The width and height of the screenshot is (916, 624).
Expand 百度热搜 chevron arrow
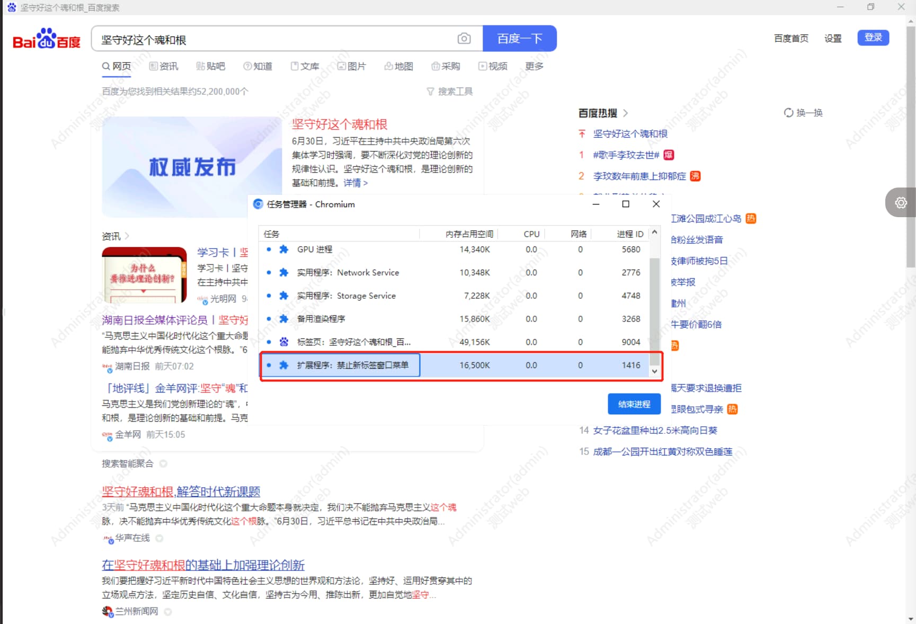[626, 113]
